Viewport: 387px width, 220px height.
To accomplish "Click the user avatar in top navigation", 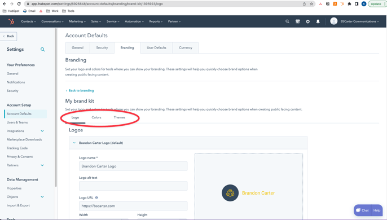I will pos(334,21).
